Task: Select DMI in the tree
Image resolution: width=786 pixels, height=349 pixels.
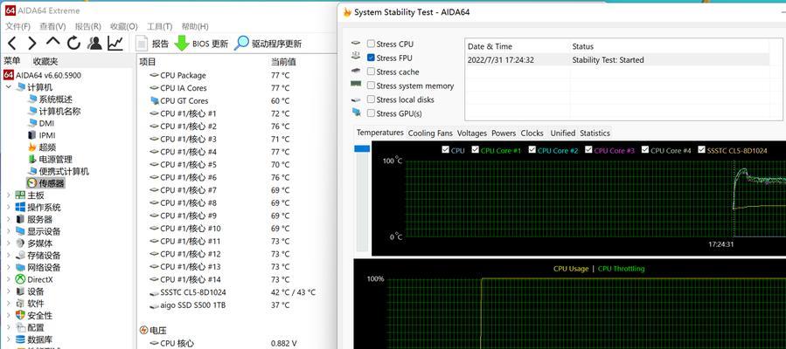Action: point(46,123)
